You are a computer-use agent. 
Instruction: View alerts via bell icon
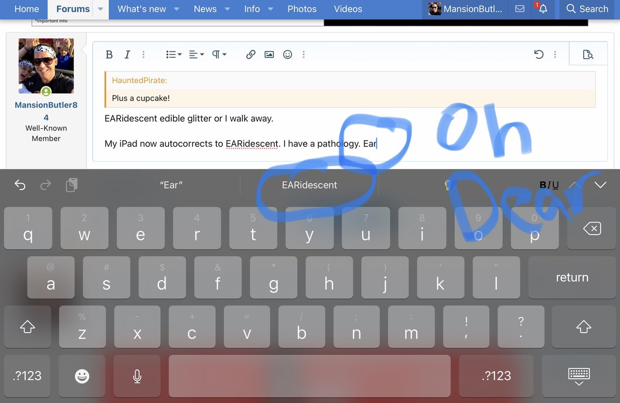543,9
